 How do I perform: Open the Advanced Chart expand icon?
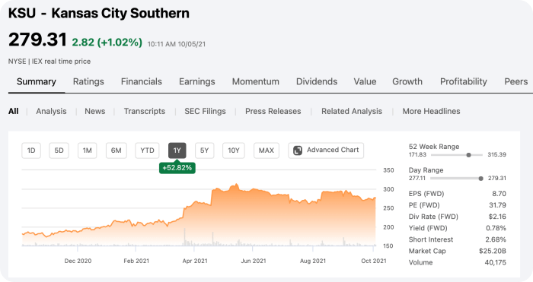298,151
